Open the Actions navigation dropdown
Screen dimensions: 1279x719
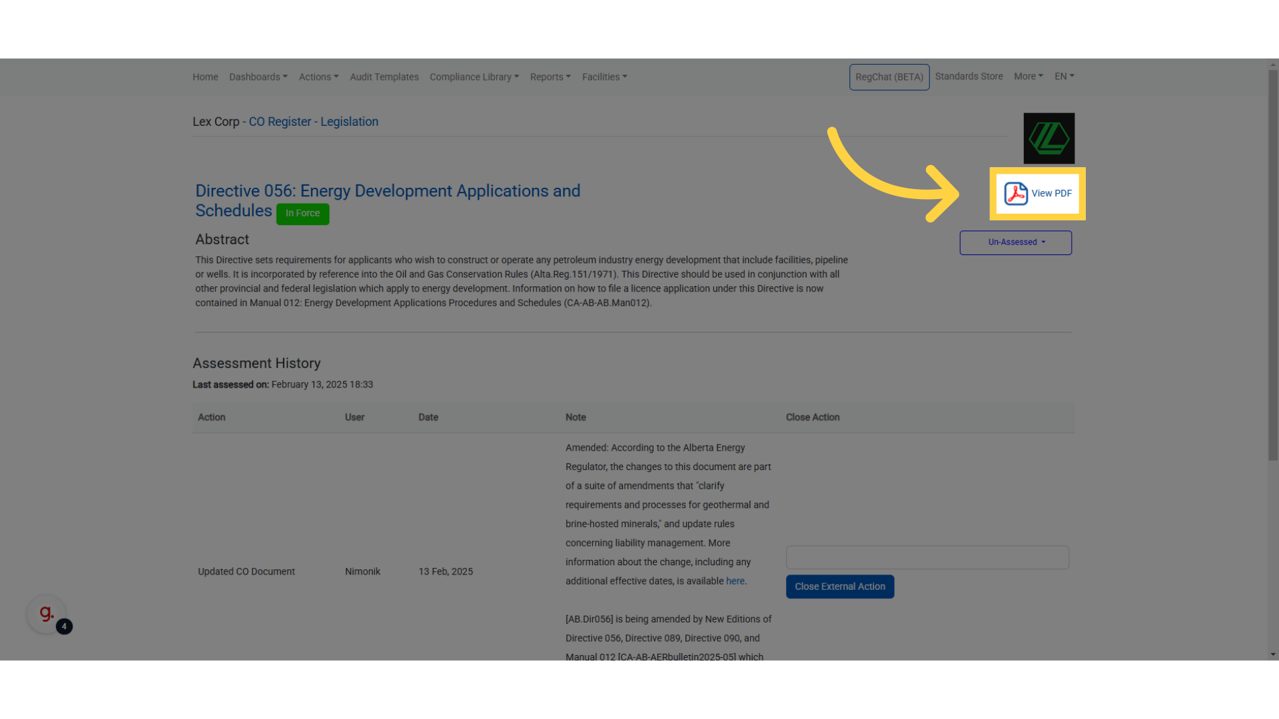(x=318, y=77)
